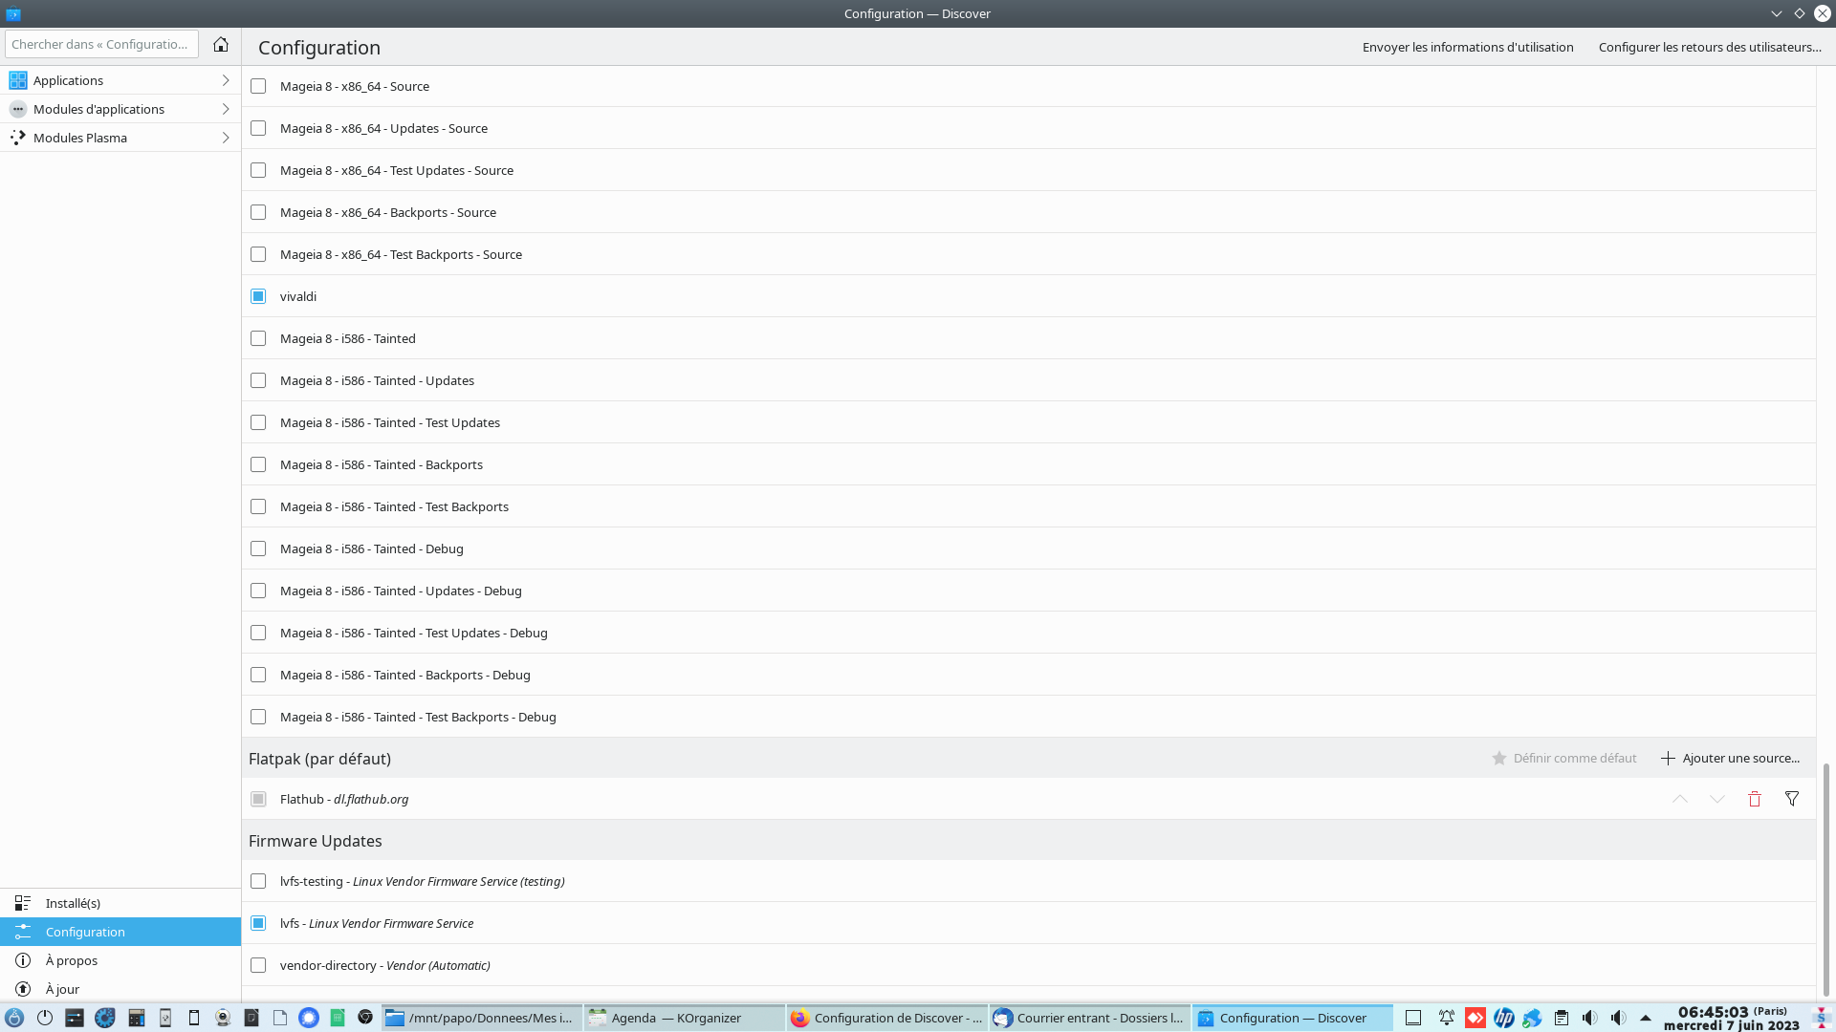
Task: Open the Mageia Control Center gear icon
Action: click(x=105, y=1018)
